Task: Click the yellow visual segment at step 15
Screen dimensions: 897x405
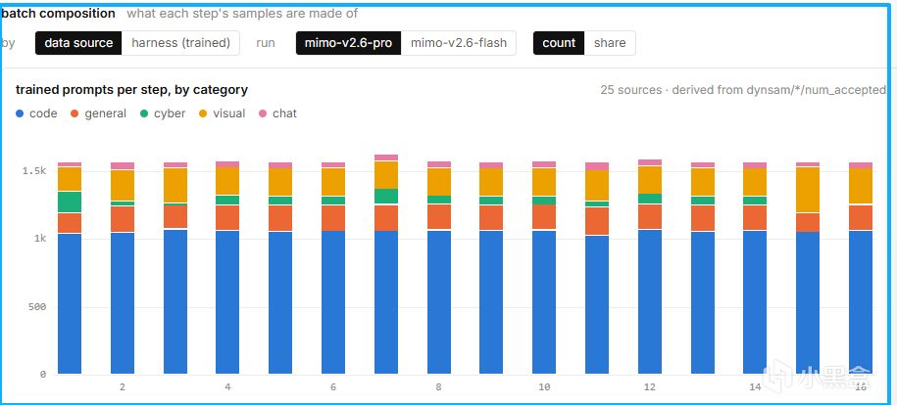Action: click(808, 190)
